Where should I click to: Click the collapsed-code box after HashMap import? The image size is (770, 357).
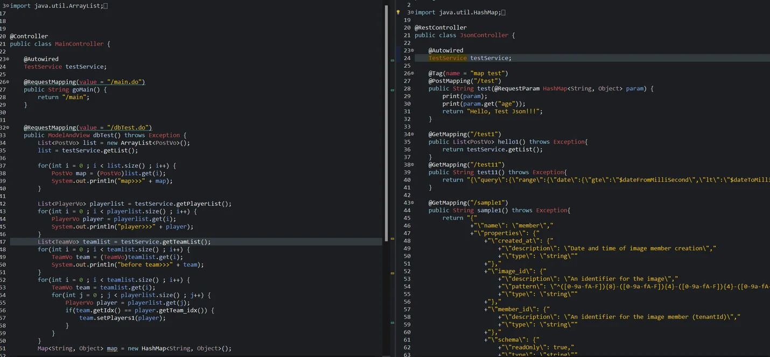pos(503,12)
